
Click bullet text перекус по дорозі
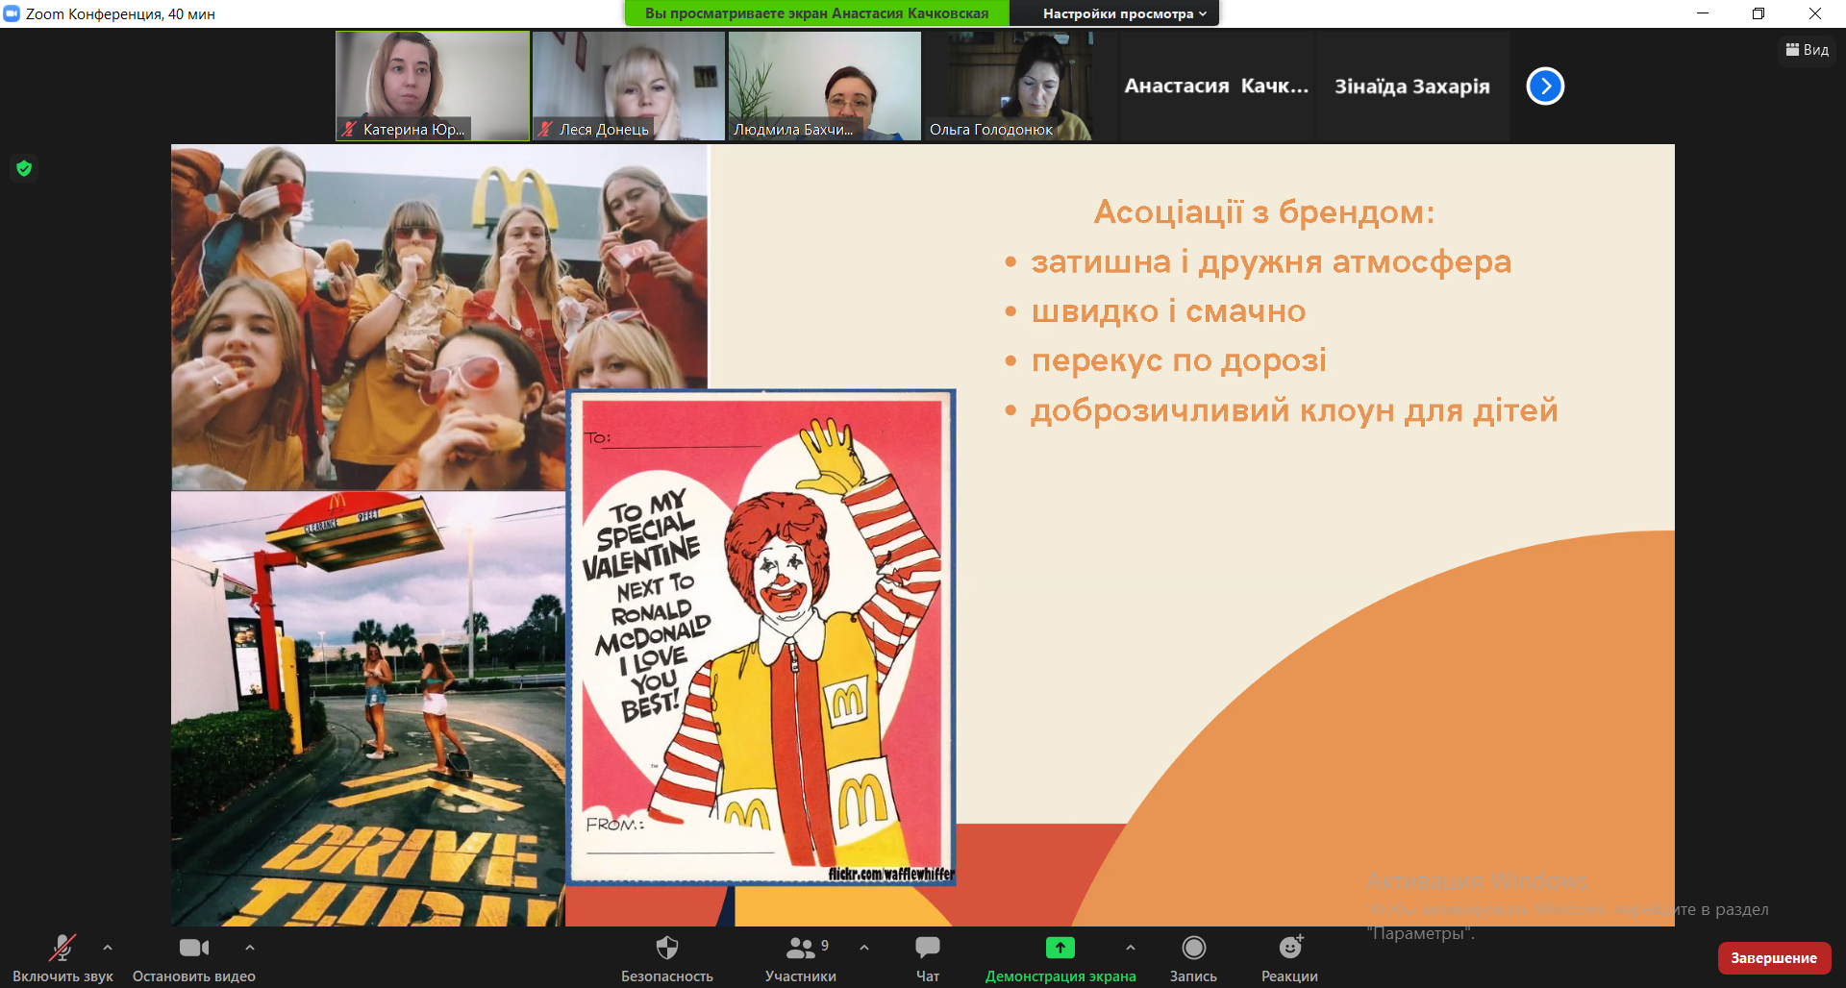coord(1179,360)
